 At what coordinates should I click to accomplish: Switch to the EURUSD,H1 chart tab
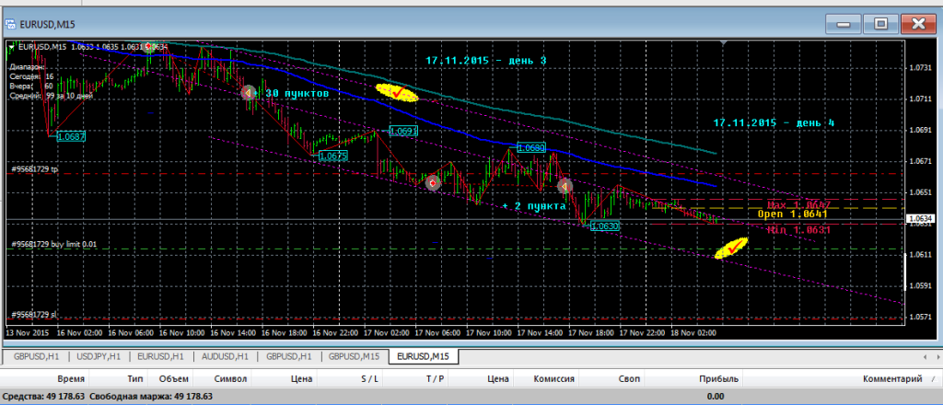(160, 356)
